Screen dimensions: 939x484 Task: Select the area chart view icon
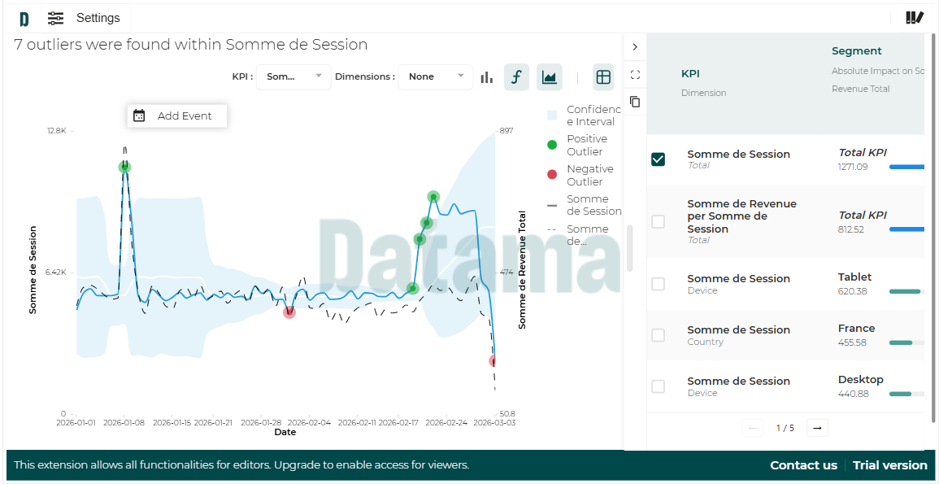[550, 77]
